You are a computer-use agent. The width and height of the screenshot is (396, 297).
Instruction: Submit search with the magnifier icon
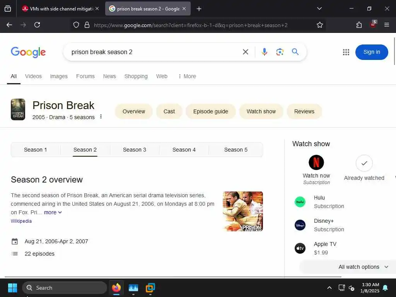pyautogui.click(x=295, y=52)
